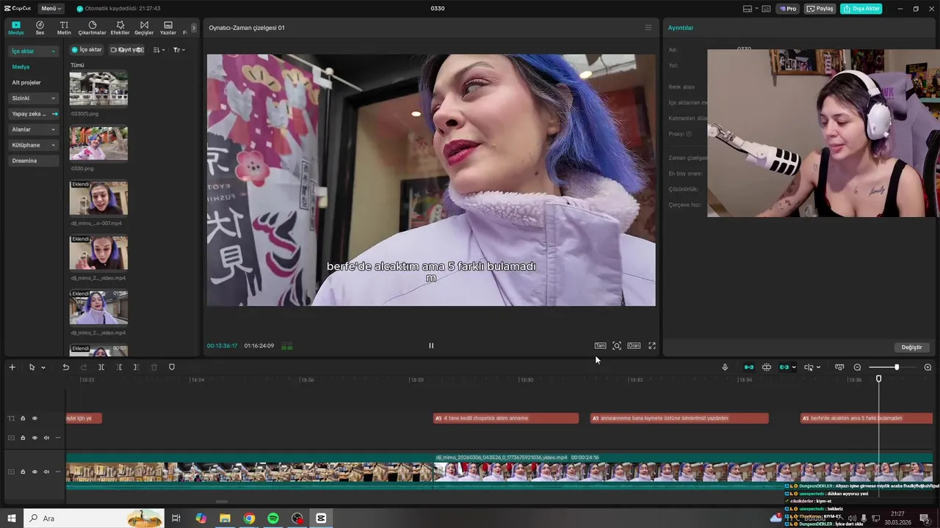The image size is (940, 528).
Task: Pause the preview playback
Action: coord(431,345)
